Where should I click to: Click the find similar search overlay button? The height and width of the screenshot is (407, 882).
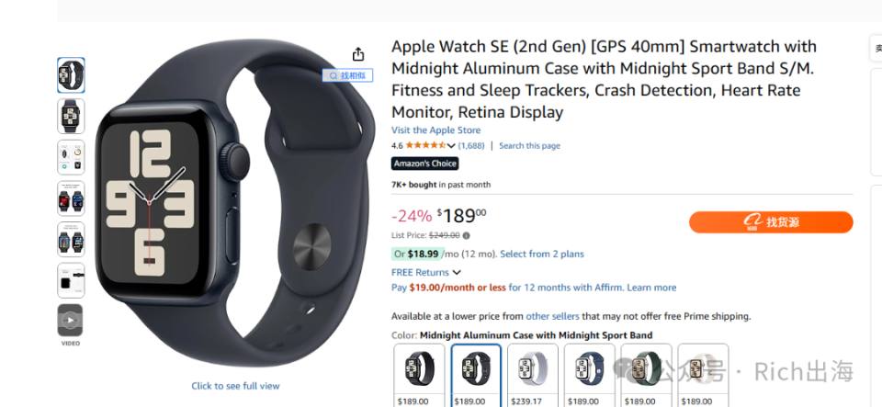coord(347,75)
